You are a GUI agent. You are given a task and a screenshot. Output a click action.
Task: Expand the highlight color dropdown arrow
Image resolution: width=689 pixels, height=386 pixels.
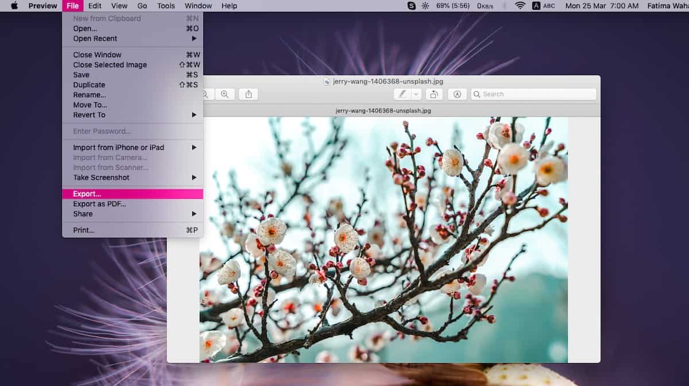click(416, 94)
